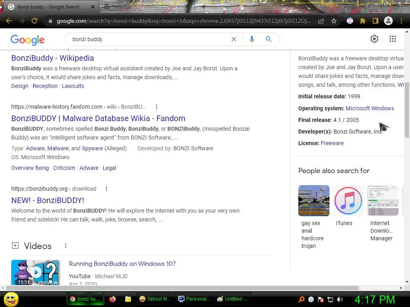Click the Final release: 4.1 / 2005 text

[328, 120]
